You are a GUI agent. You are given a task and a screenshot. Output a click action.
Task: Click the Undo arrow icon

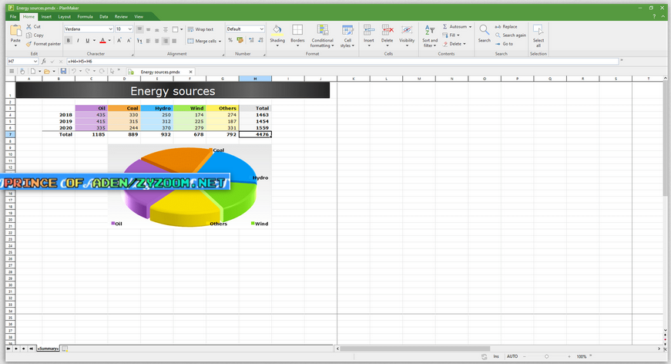pyautogui.click(x=74, y=71)
